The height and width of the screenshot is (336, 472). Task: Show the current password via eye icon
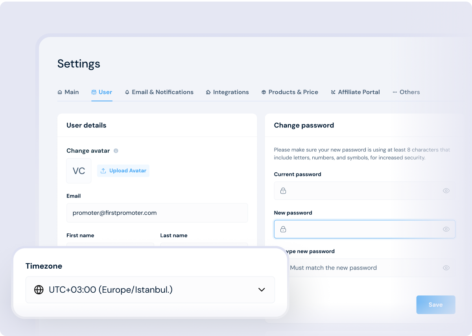click(x=446, y=191)
